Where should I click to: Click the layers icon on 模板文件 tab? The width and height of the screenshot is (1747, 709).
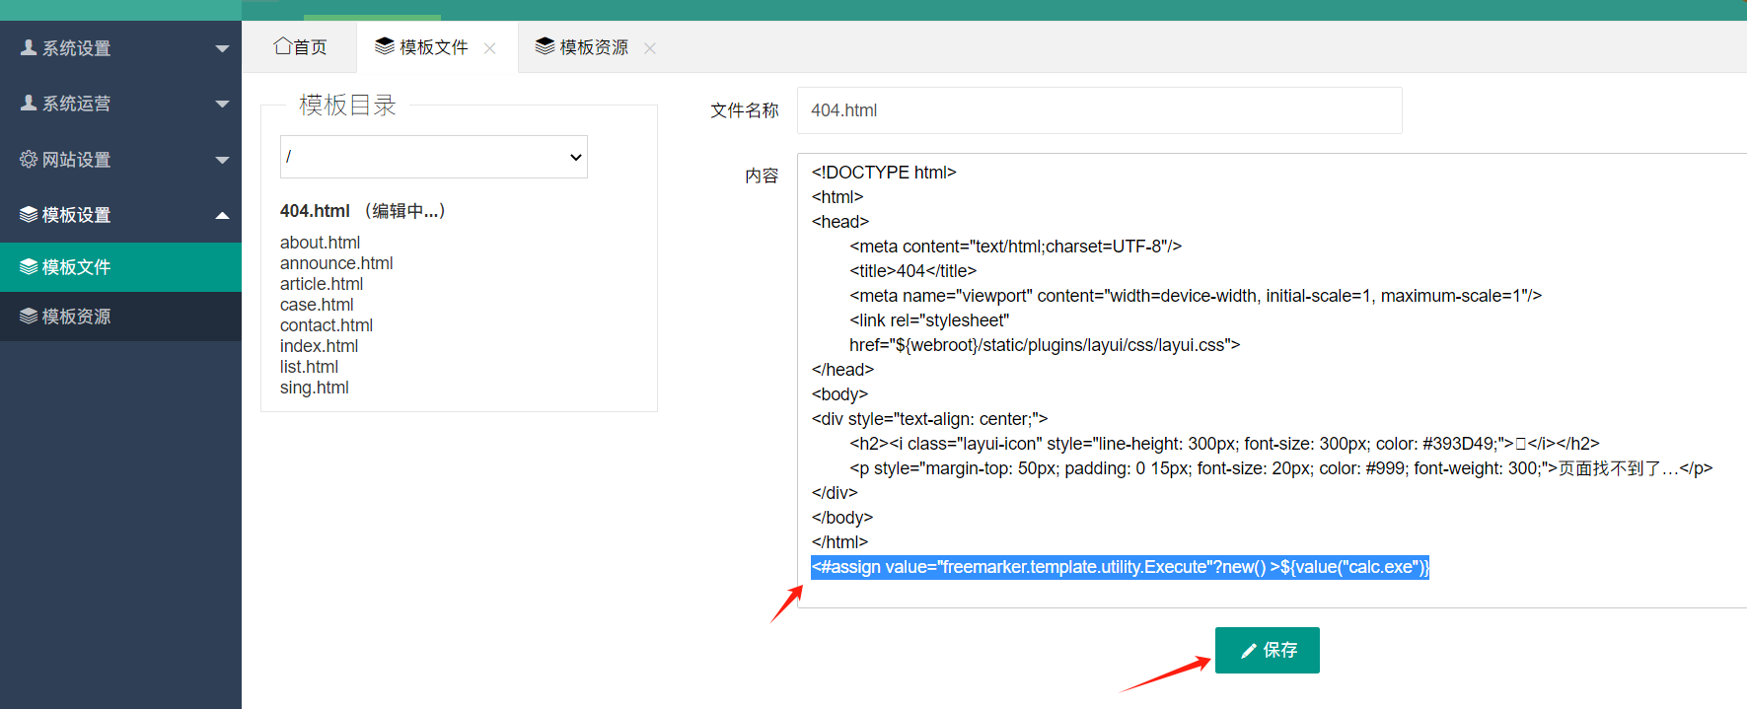click(x=385, y=46)
